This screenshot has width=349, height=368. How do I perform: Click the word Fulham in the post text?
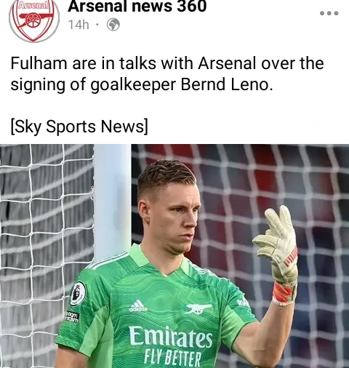[39, 63]
